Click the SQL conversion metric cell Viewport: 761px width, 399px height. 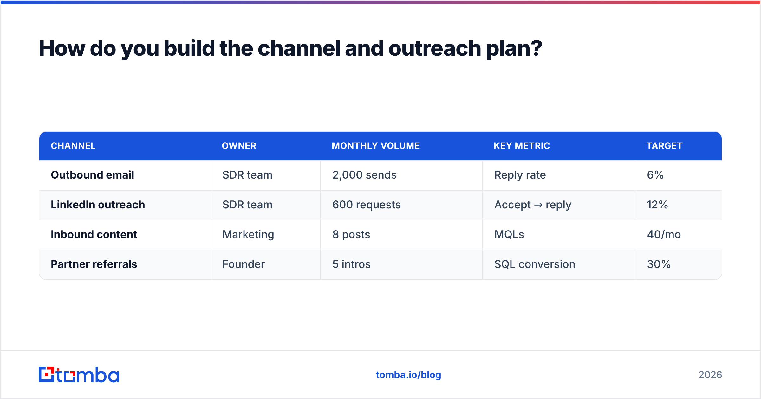pos(559,264)
